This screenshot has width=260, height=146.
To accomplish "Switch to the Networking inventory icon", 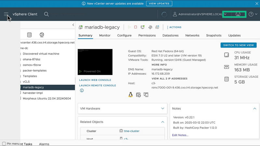I will click(x=42, y=35).
